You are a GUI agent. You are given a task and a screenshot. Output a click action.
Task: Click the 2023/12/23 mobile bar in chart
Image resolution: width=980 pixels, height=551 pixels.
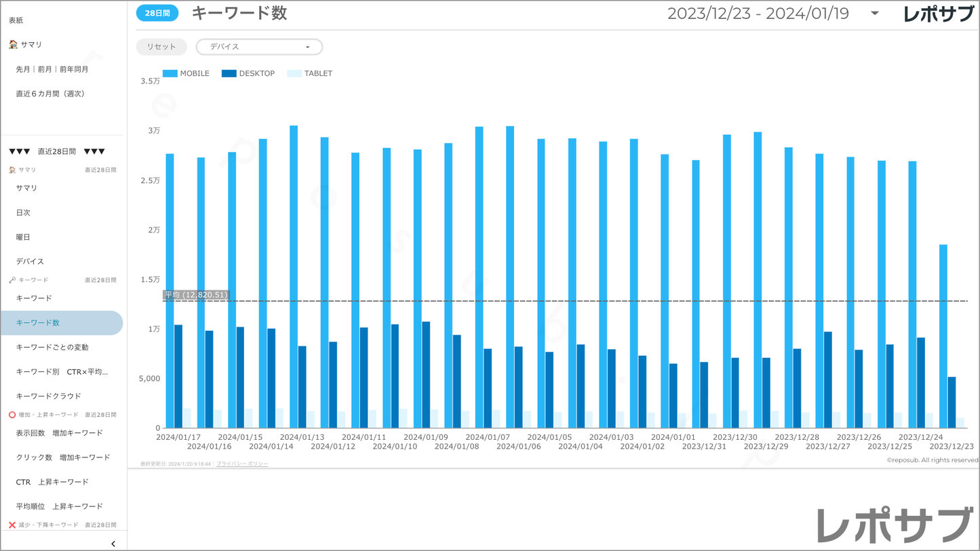click(x=943, y=336)
